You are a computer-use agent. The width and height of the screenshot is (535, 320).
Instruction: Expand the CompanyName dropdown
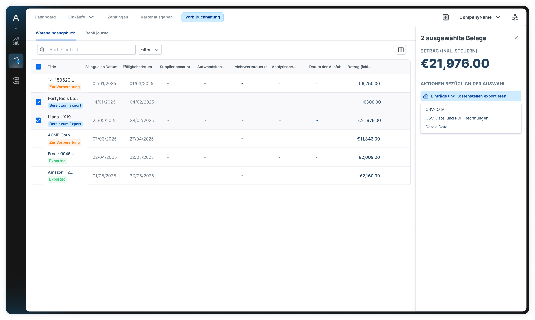pyautogui.click(x=480, y=17)
